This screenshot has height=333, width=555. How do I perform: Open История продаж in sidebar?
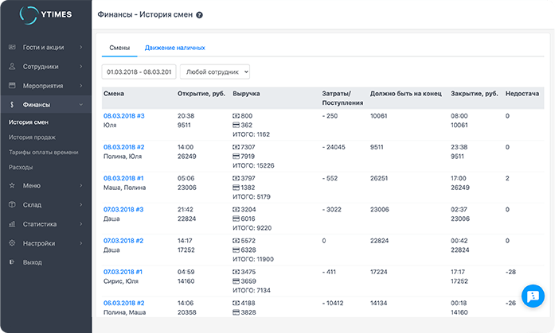[x=32, y=137]
